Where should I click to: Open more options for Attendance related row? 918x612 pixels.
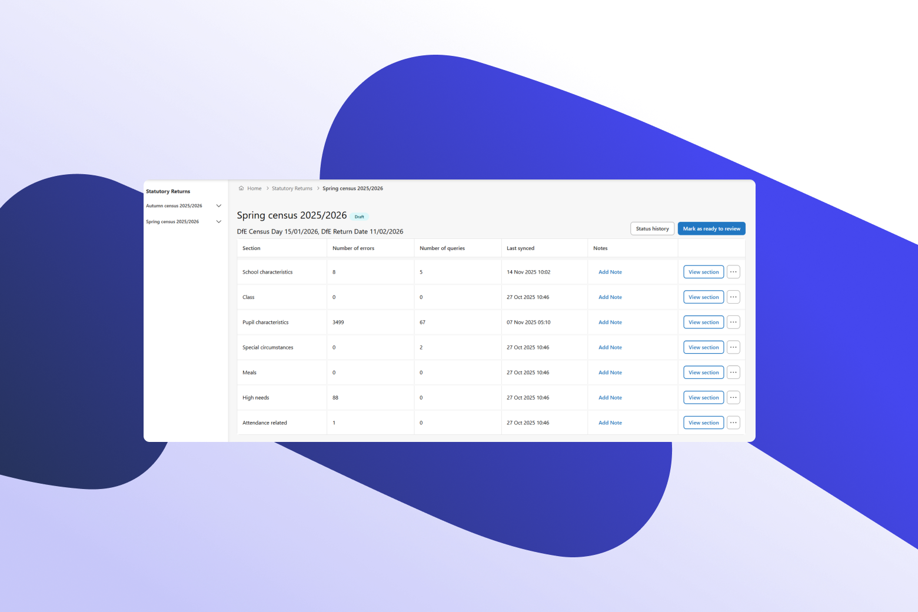point(733,423)
